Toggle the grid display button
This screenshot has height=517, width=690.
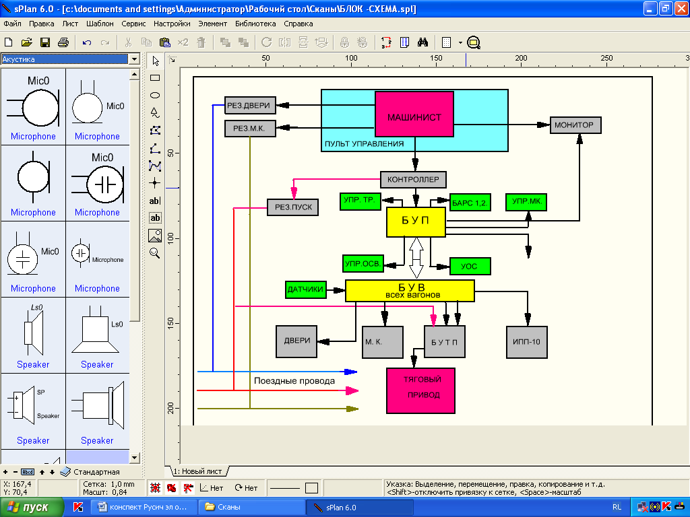[156, 487]
